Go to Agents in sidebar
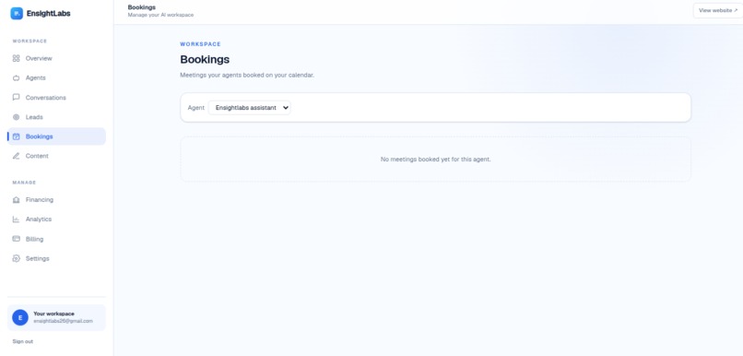This screenshot has width=743, height=356. click(56, 77)
